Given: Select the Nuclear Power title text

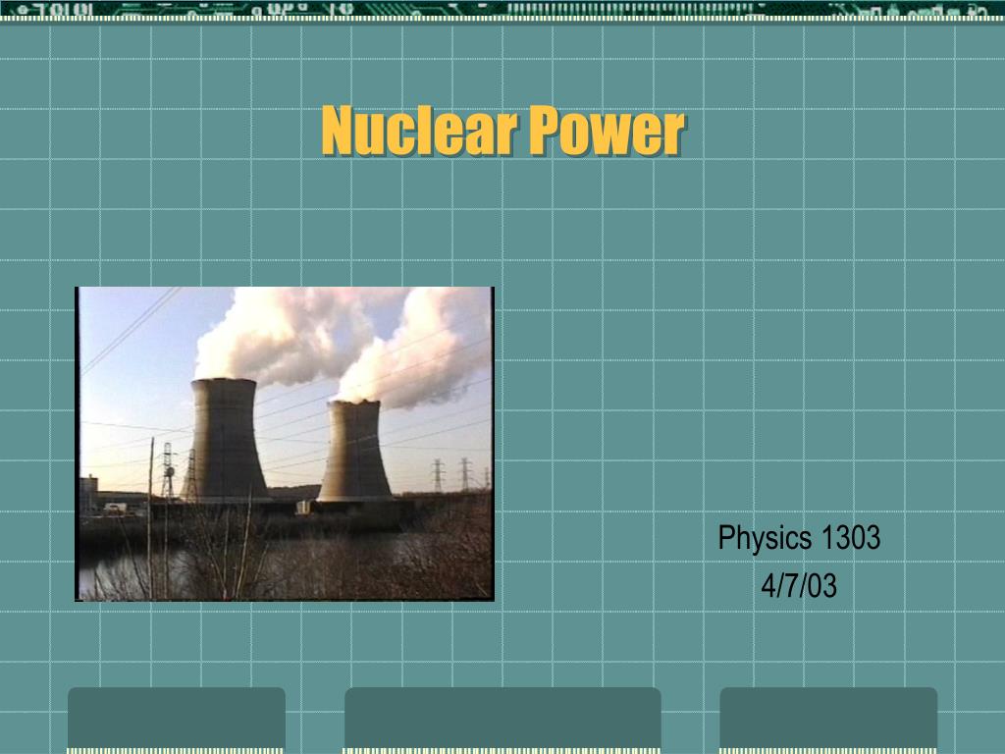Looking at the screenshot, I should pyautogui.click(x=503, y=131).
